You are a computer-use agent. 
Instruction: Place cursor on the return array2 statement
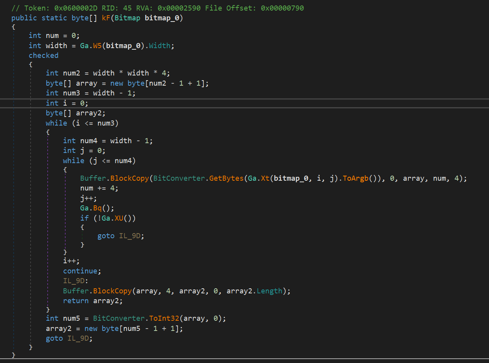(x=93, y=301)
